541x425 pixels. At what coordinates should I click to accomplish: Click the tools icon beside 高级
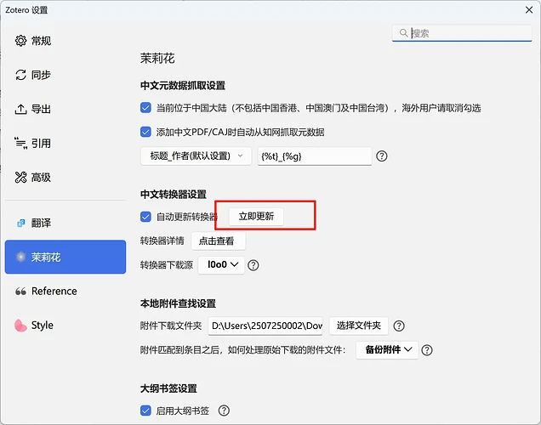(x=20, y=177)
